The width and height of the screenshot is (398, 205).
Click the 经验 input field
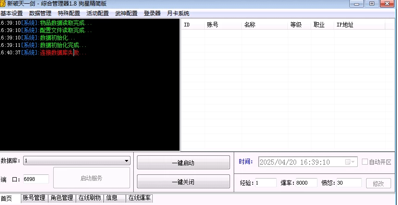(266, 183)
